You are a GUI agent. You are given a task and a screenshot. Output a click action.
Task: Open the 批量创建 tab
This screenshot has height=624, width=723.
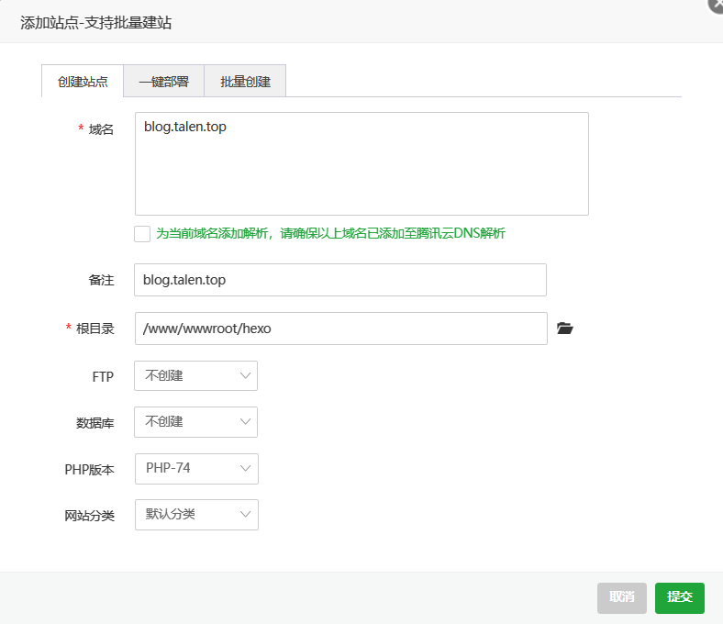tap(245, 82)
